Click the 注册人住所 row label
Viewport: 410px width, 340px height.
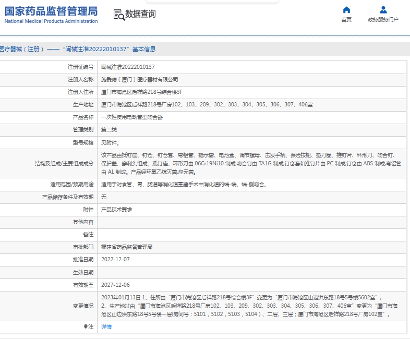tap(80, 92)
